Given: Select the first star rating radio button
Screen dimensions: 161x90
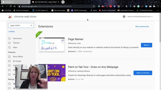Looking at the screenshot, I should (x=9, y=84).
